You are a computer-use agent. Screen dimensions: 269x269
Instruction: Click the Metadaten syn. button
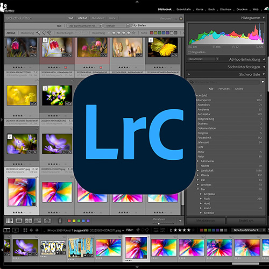(206, 221)
